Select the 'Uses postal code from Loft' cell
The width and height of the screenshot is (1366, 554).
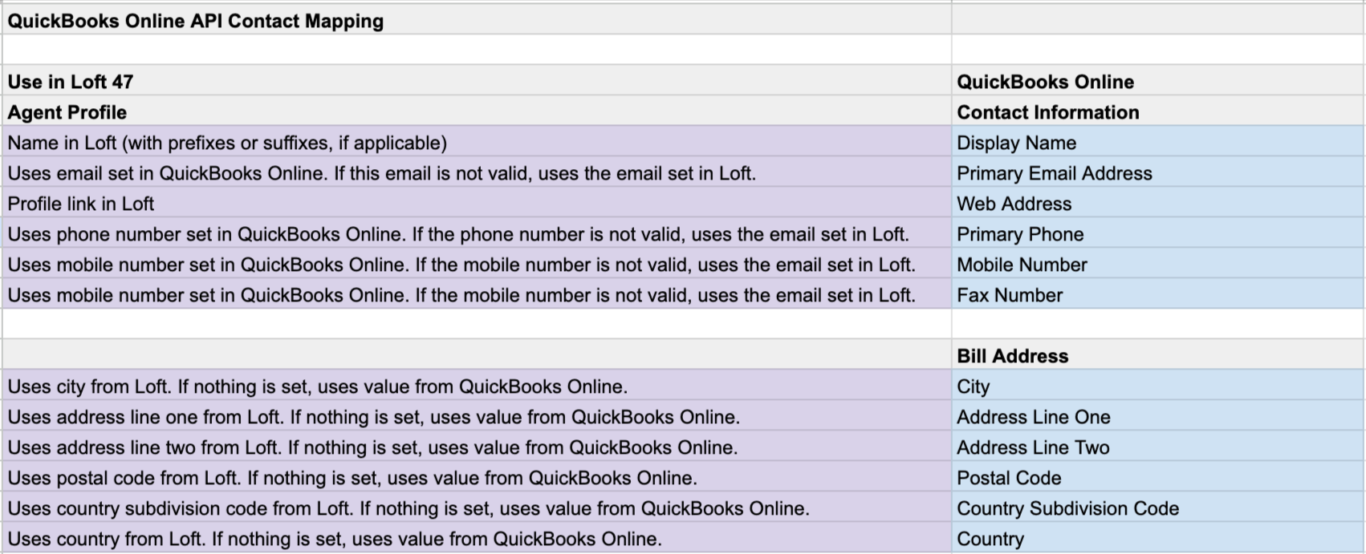[477, 477]
